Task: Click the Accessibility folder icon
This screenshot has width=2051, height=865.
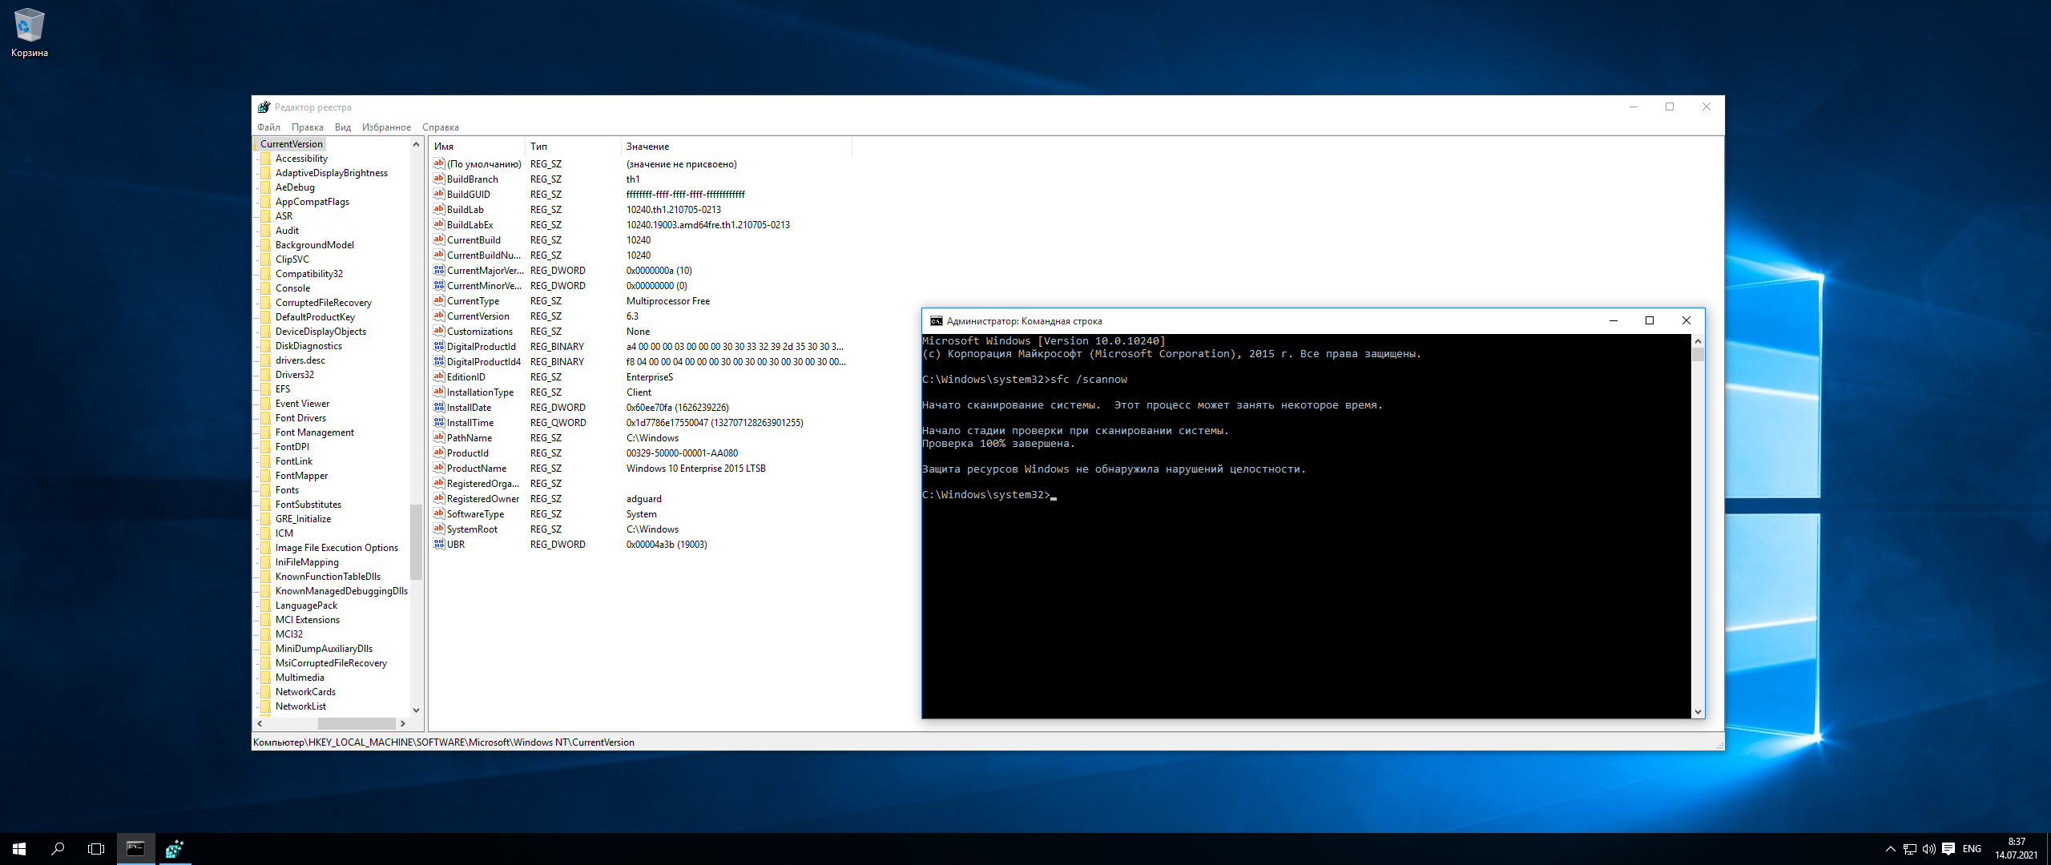Action: tap(266, 159)
